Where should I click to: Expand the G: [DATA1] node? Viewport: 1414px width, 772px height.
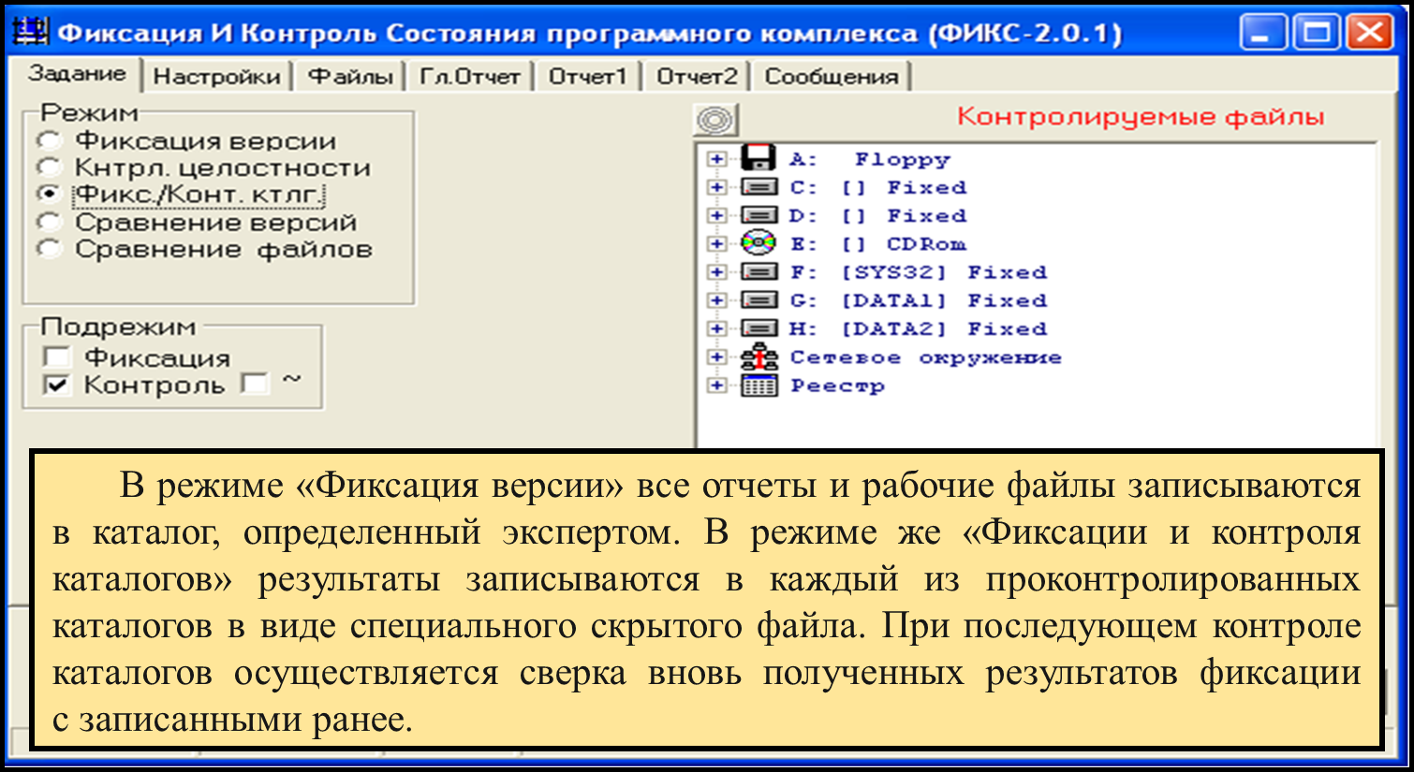[x=716, y=300]
